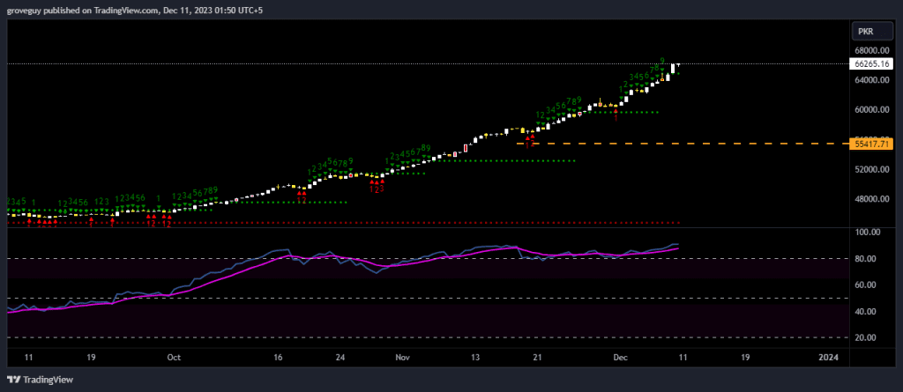
Task: Click the green 9 above latest candle
Action: [x=662, y=61]
